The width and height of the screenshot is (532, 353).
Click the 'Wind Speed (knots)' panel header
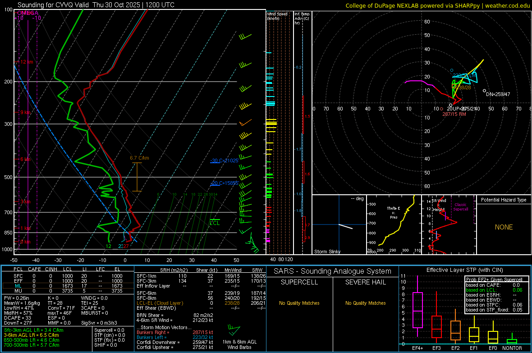pos(277,16)
